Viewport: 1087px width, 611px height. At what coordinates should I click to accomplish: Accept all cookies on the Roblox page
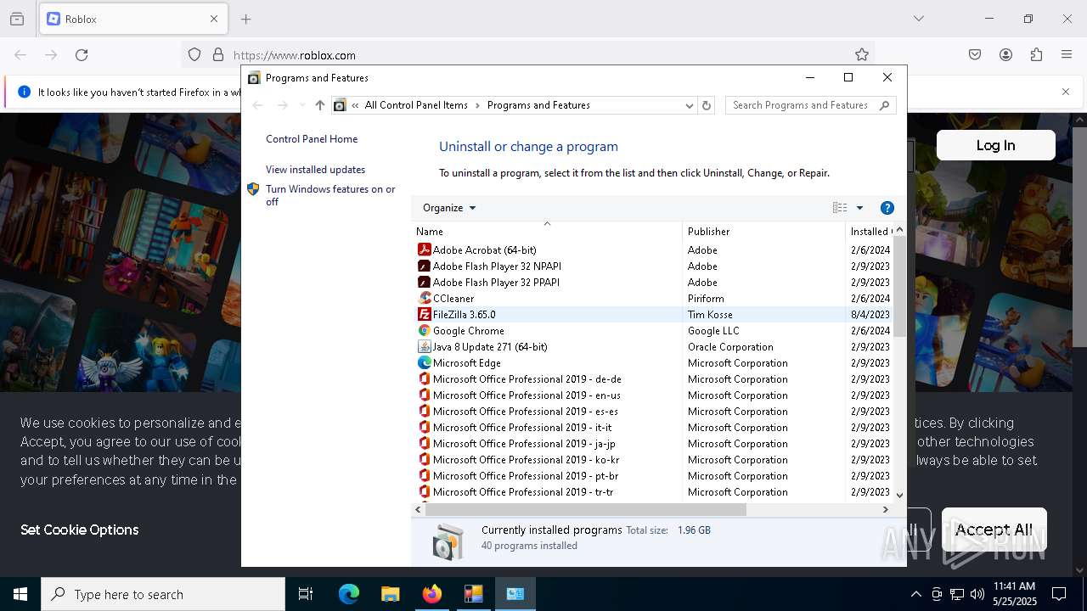[994, 530]
